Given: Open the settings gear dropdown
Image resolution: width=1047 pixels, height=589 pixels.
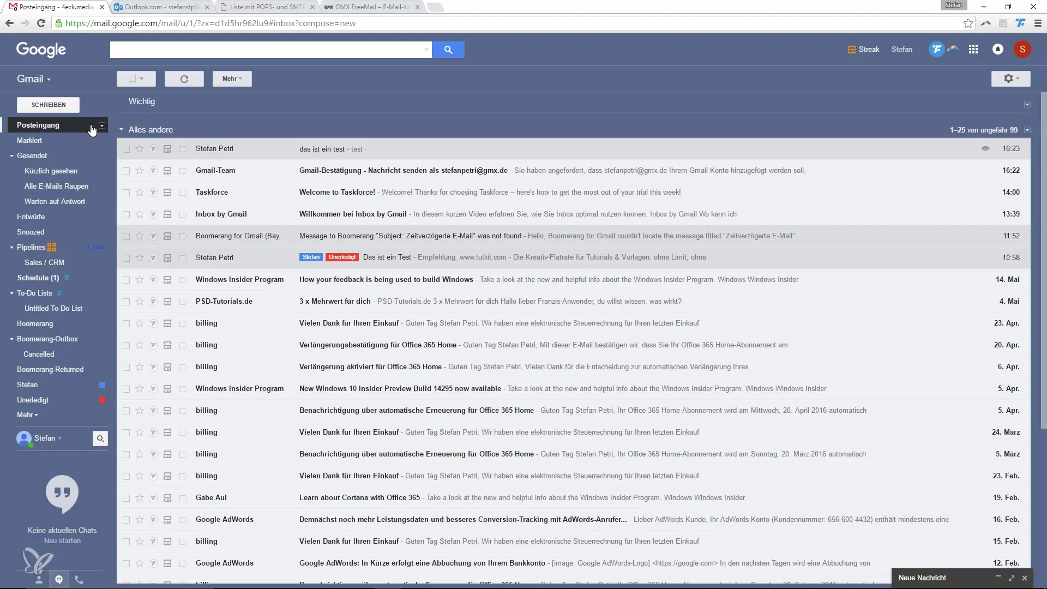Looking at the screenshot, I should pos(1010,79).
